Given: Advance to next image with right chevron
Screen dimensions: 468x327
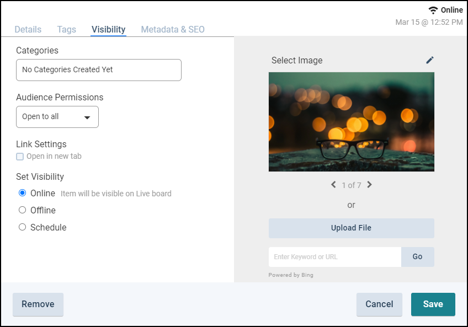Looking at the screenshot, I should point(370,185).
